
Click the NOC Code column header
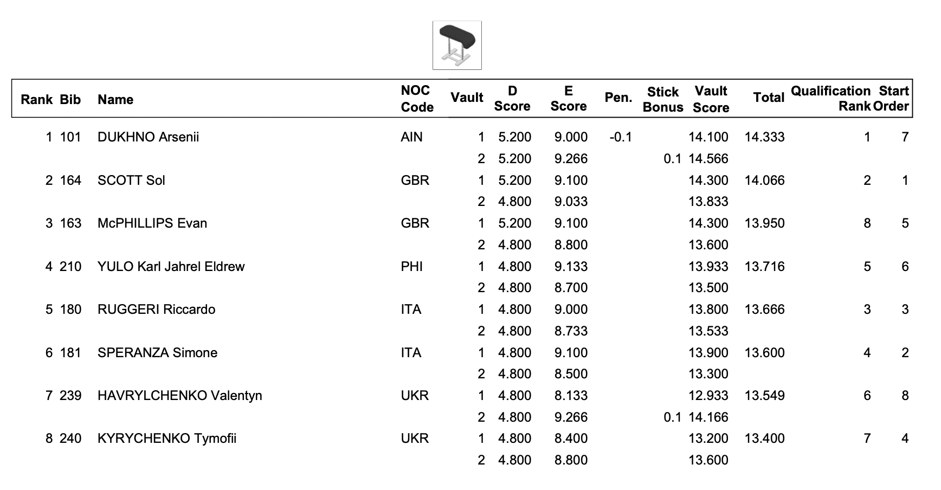(417, 99)
